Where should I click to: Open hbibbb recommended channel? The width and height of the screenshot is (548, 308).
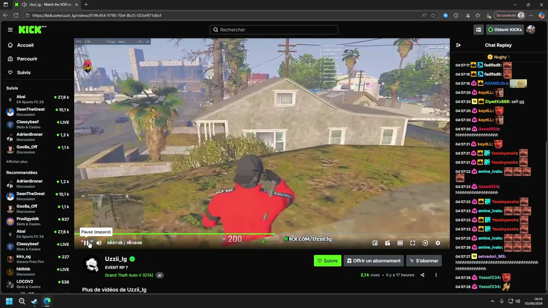[37, 271]
